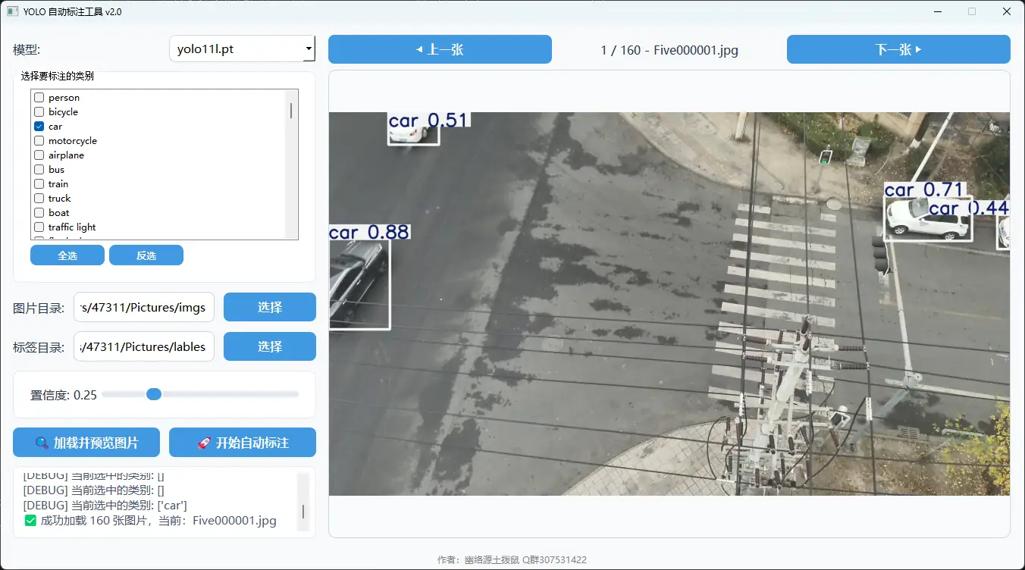Enable the person class checkbox
Image resolution: width=1025 pixels, height=570 pixels.
(39, 98)
